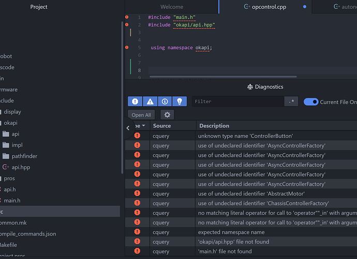Open the pathfinder folder under okapi
The image size is (357, 259).
coord(24,156)
